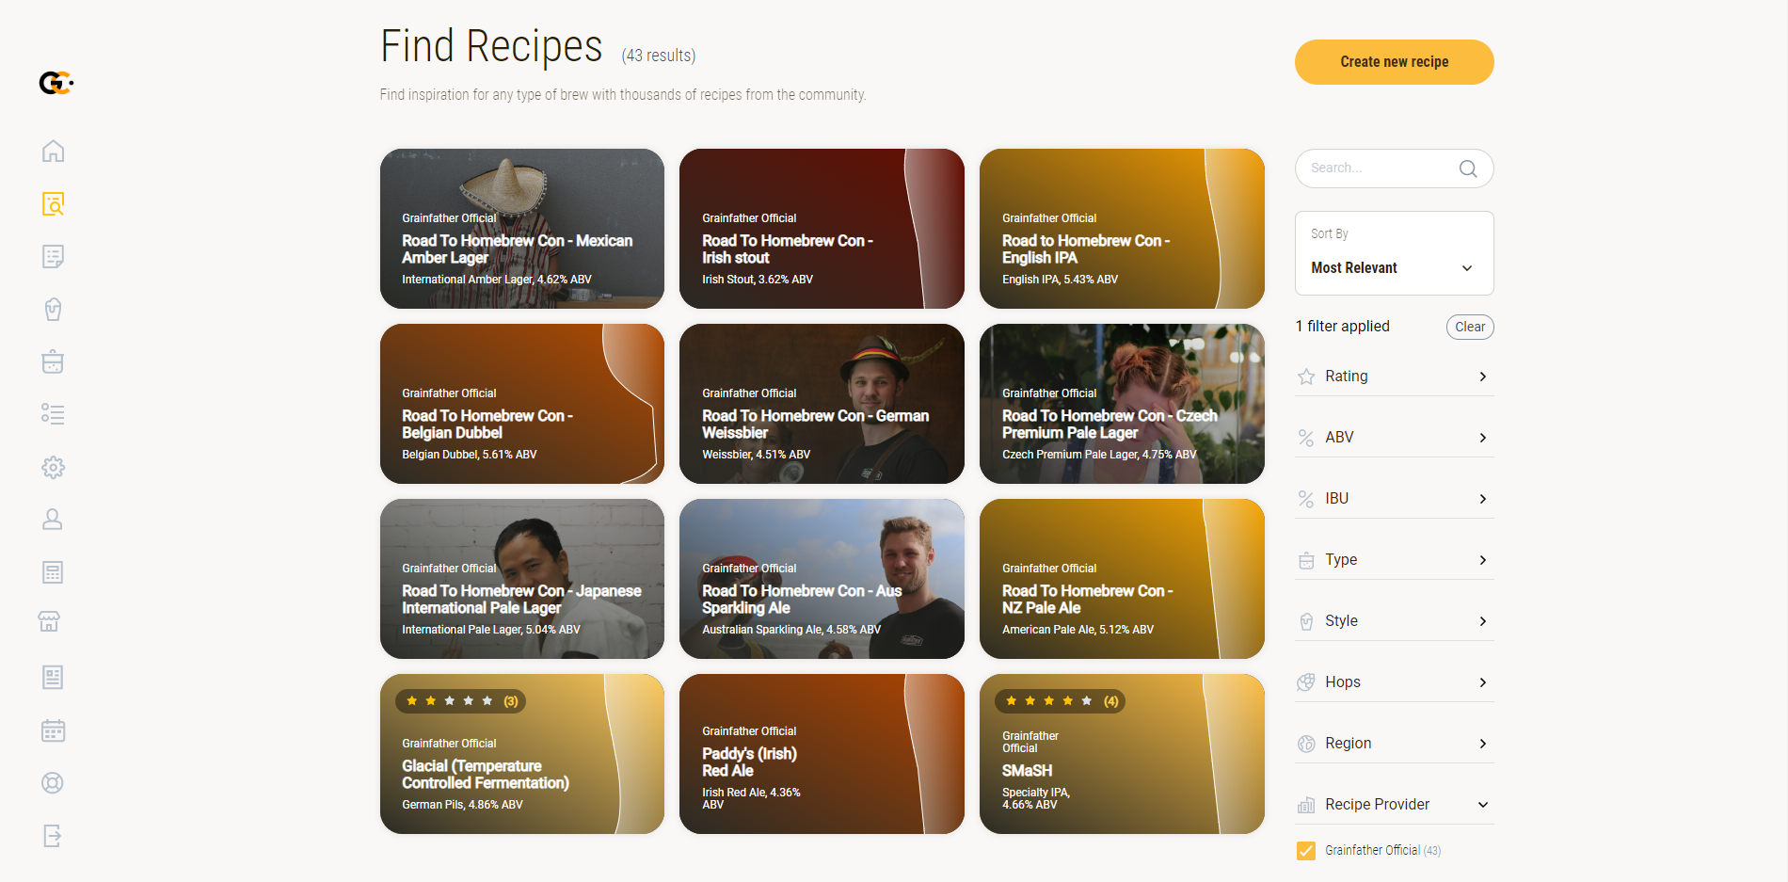
Task: Expand the Hops filter chevron
Action: pyautogui.click(x=1483, y=682)
